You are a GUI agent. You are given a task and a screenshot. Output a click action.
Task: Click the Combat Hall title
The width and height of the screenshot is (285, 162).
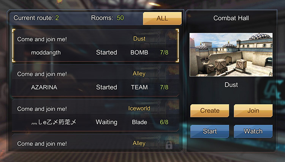pos(231,18)
